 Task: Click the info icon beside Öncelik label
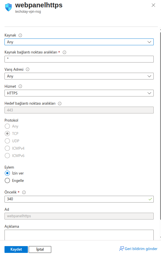[x=24, y=192]
